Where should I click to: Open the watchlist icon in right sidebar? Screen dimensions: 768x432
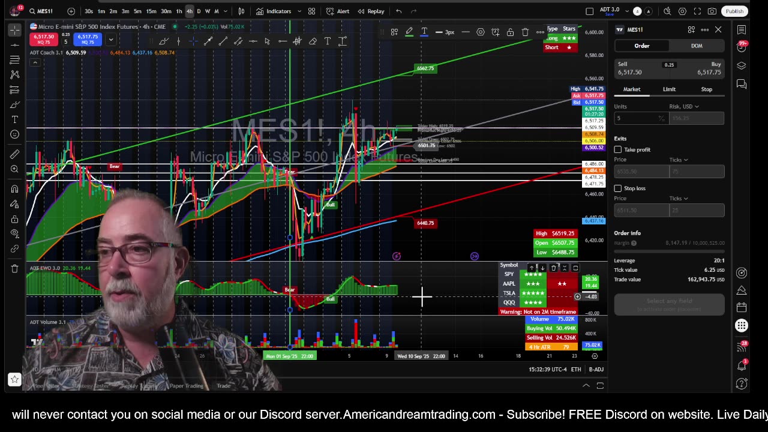[x=742, y=29]
